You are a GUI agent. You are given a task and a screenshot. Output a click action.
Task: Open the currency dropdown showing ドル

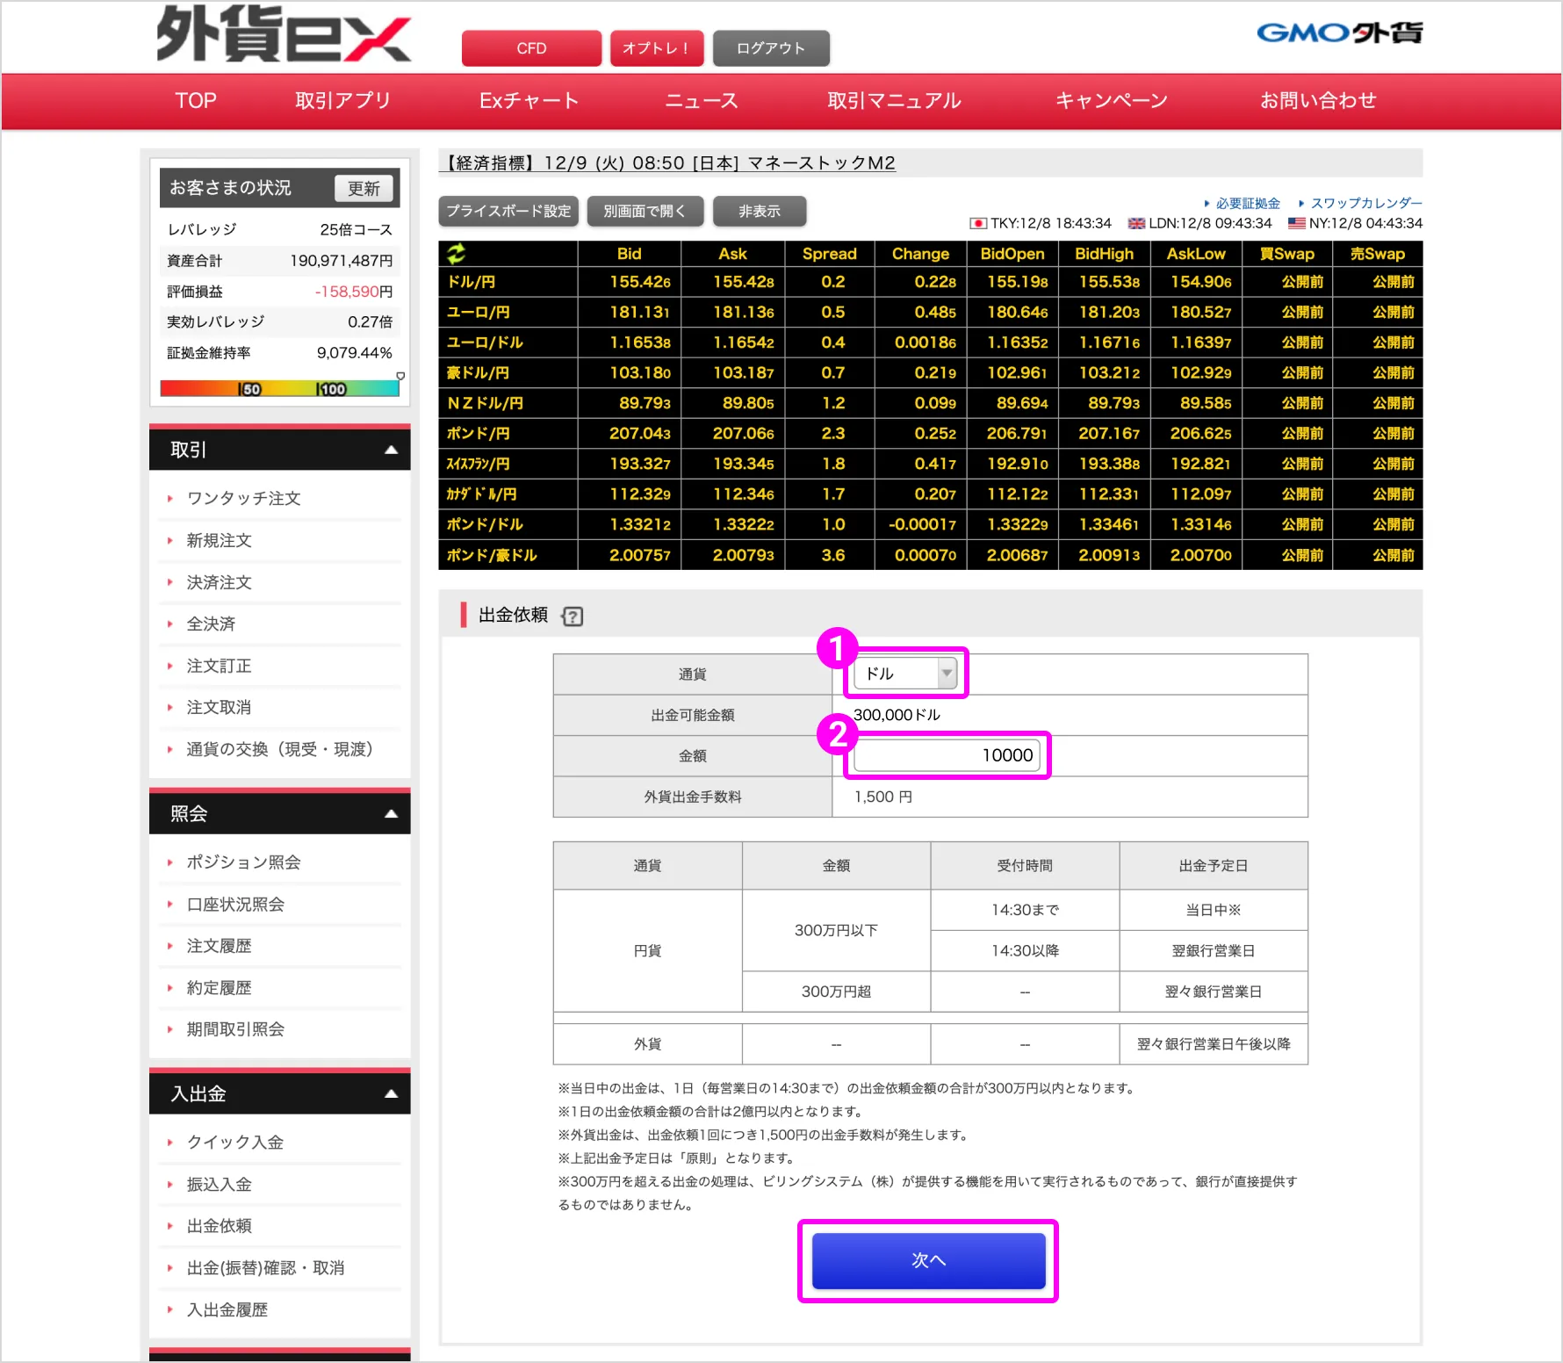click(x=904, y=674)
